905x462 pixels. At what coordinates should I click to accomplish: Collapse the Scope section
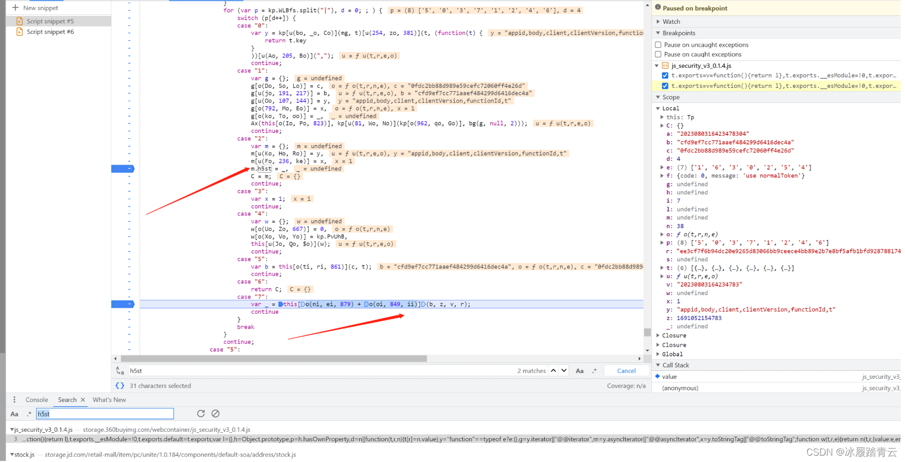tap(658, 97)
